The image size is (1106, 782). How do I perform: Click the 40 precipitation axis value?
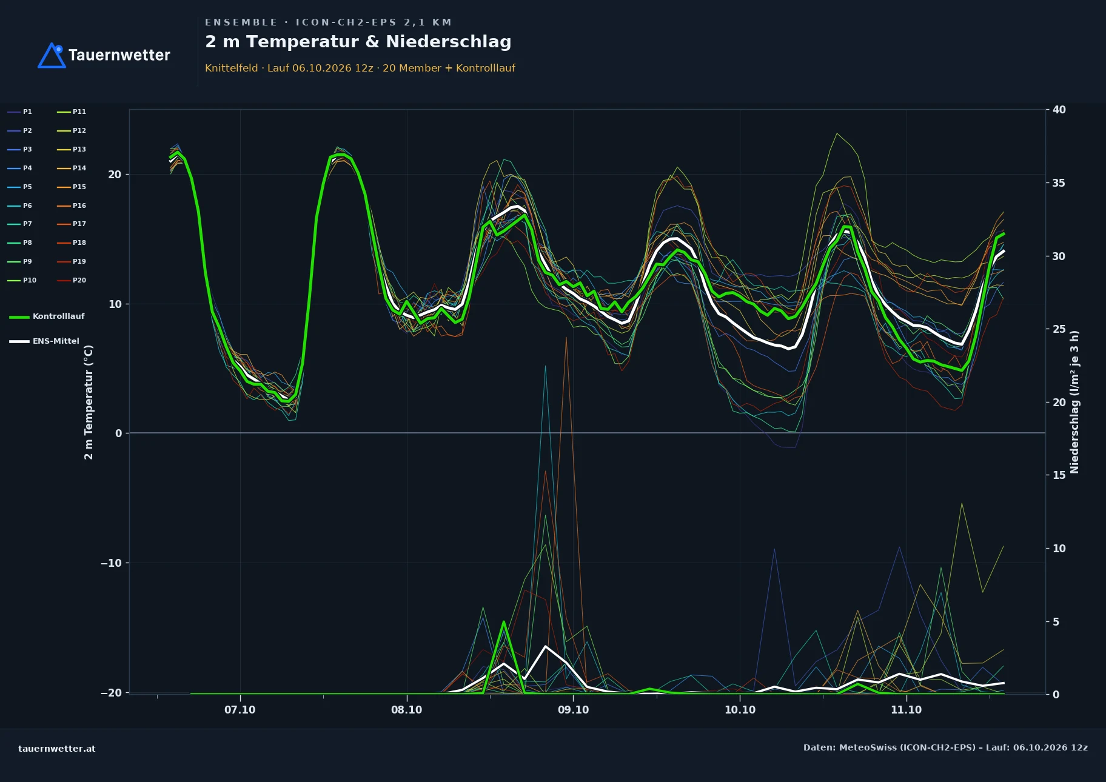click(1059, 110)
